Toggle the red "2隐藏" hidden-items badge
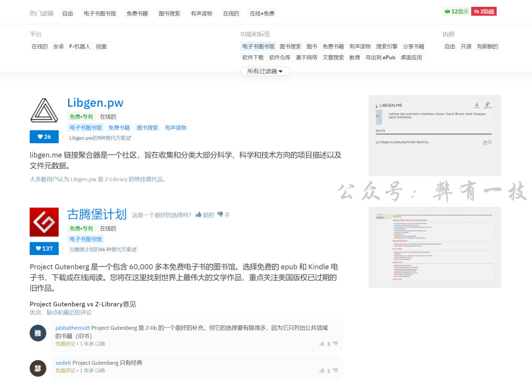Screen dimensions: 532x382 tap(484, 11)
